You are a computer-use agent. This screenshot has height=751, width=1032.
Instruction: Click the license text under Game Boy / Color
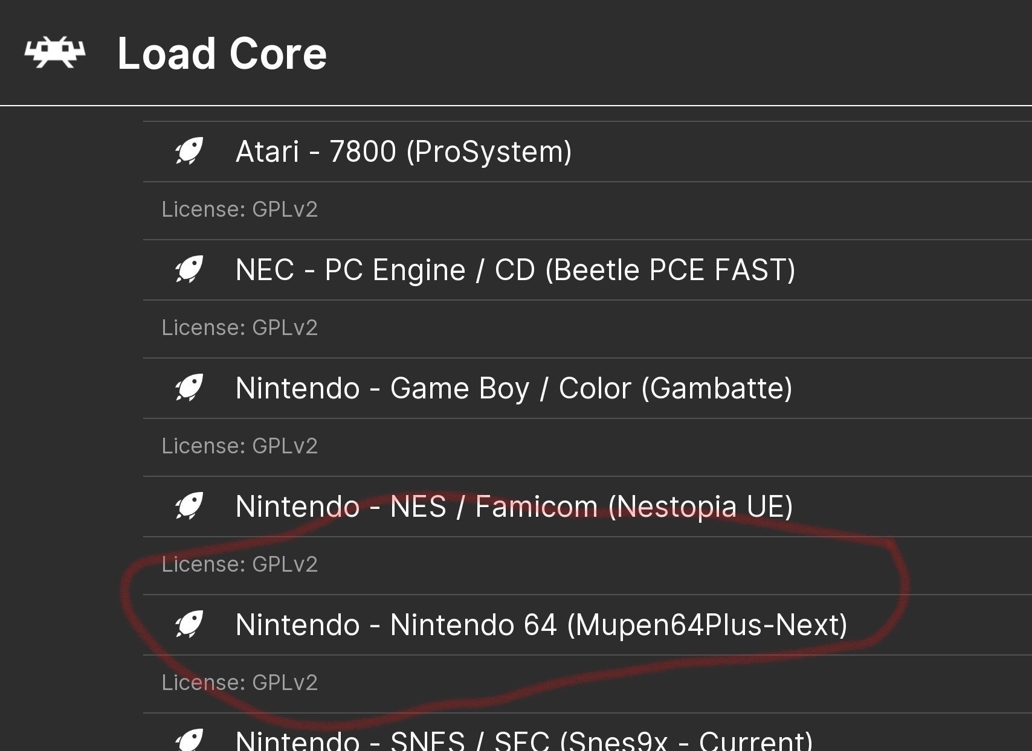(x=239, y=446)
